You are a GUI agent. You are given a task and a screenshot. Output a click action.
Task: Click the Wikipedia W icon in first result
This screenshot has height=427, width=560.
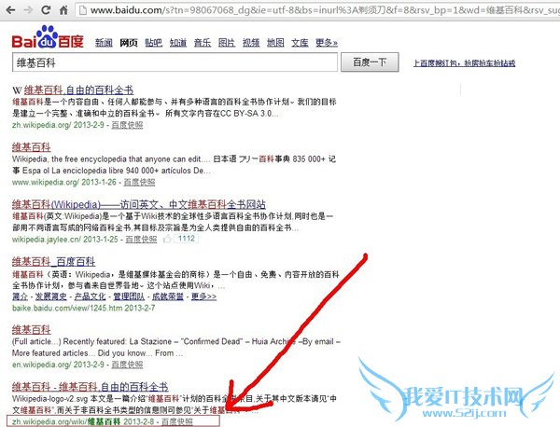click(17, 90)
